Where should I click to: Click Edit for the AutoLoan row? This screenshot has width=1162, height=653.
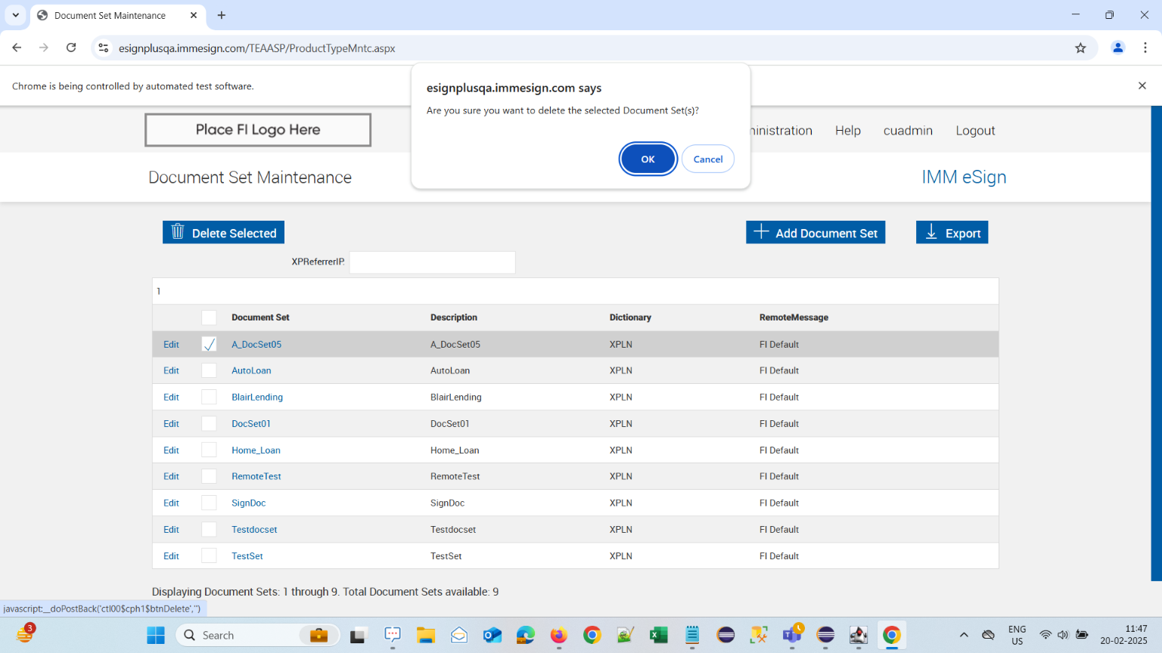[171, 370]
